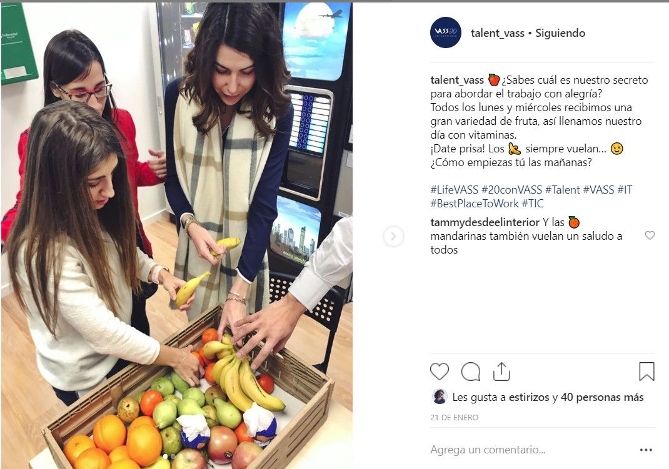The height and width of the screenshot is (469, 669).
Task: Click the estirizos liker avatar thumbnail
Action: tap(440, 397)
